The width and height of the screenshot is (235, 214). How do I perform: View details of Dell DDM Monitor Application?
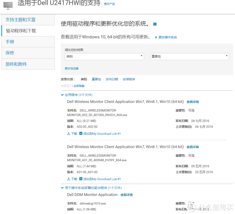point(127,195)
